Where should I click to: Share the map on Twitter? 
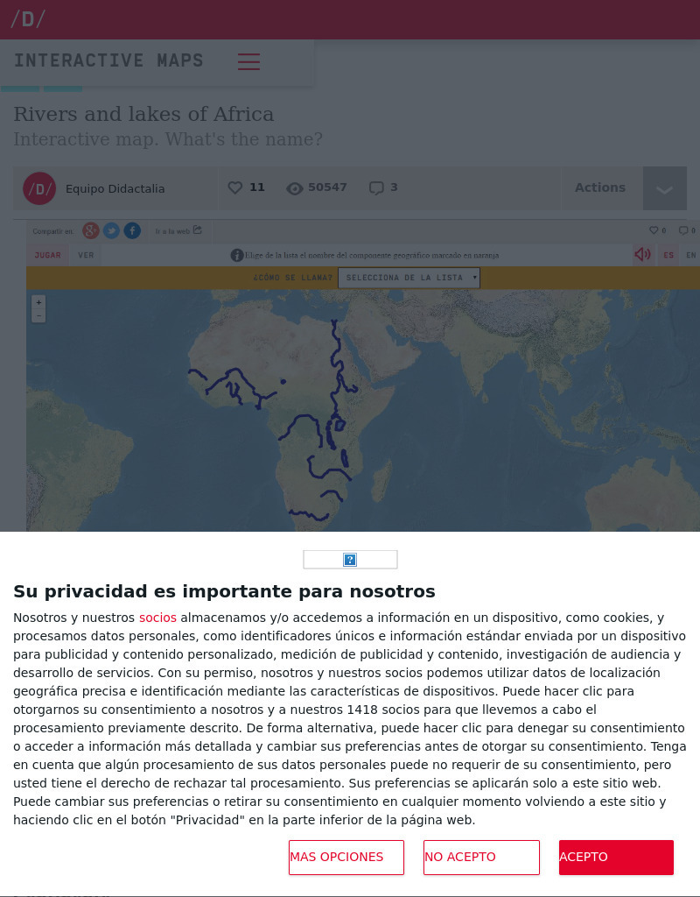tap(111, 230)
